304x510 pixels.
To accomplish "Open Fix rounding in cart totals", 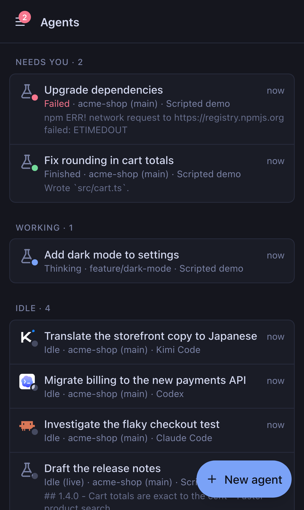I will click(x=152, y=173).
